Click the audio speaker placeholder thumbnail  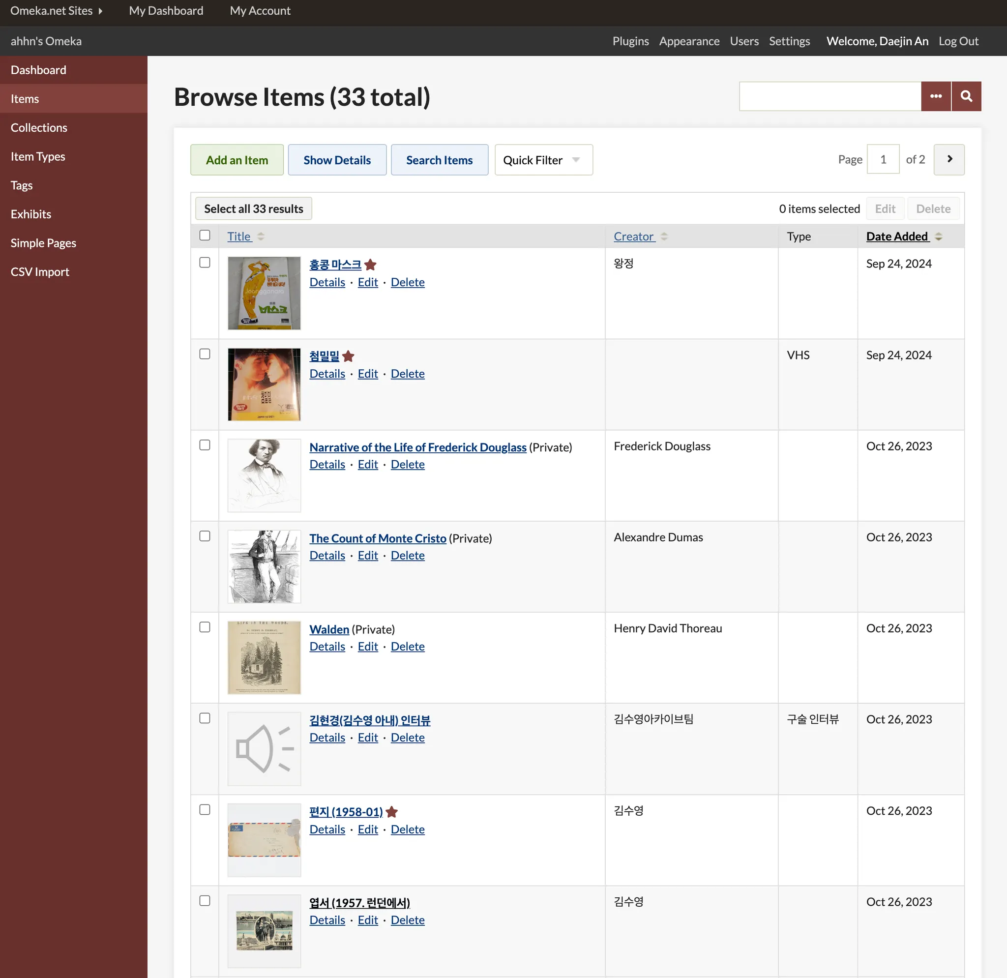264,748
